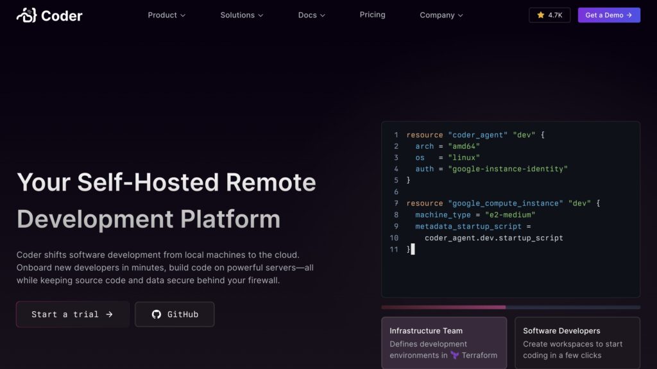Click the star icon beside 4.7K
This screenshot has height=369, width=657.
pos(541,15)
